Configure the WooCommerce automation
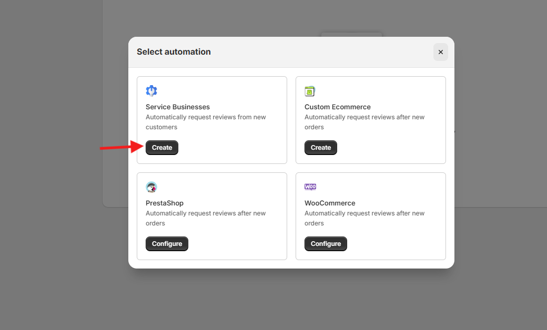This screenshot has width=547, height=330. click(326, 244)
